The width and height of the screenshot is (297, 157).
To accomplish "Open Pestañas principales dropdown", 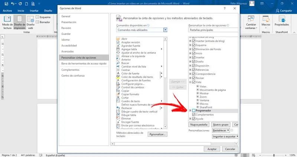I will click(x=213, y=30).
